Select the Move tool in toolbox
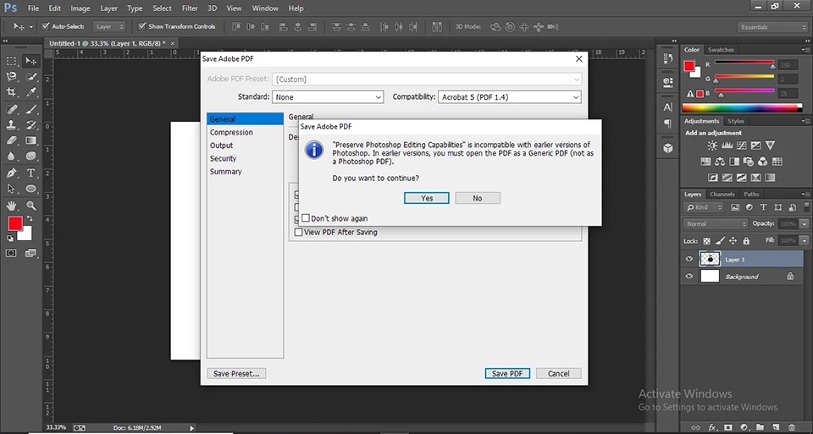This screenshot has width=813, height=434. [x=31, y=61]
